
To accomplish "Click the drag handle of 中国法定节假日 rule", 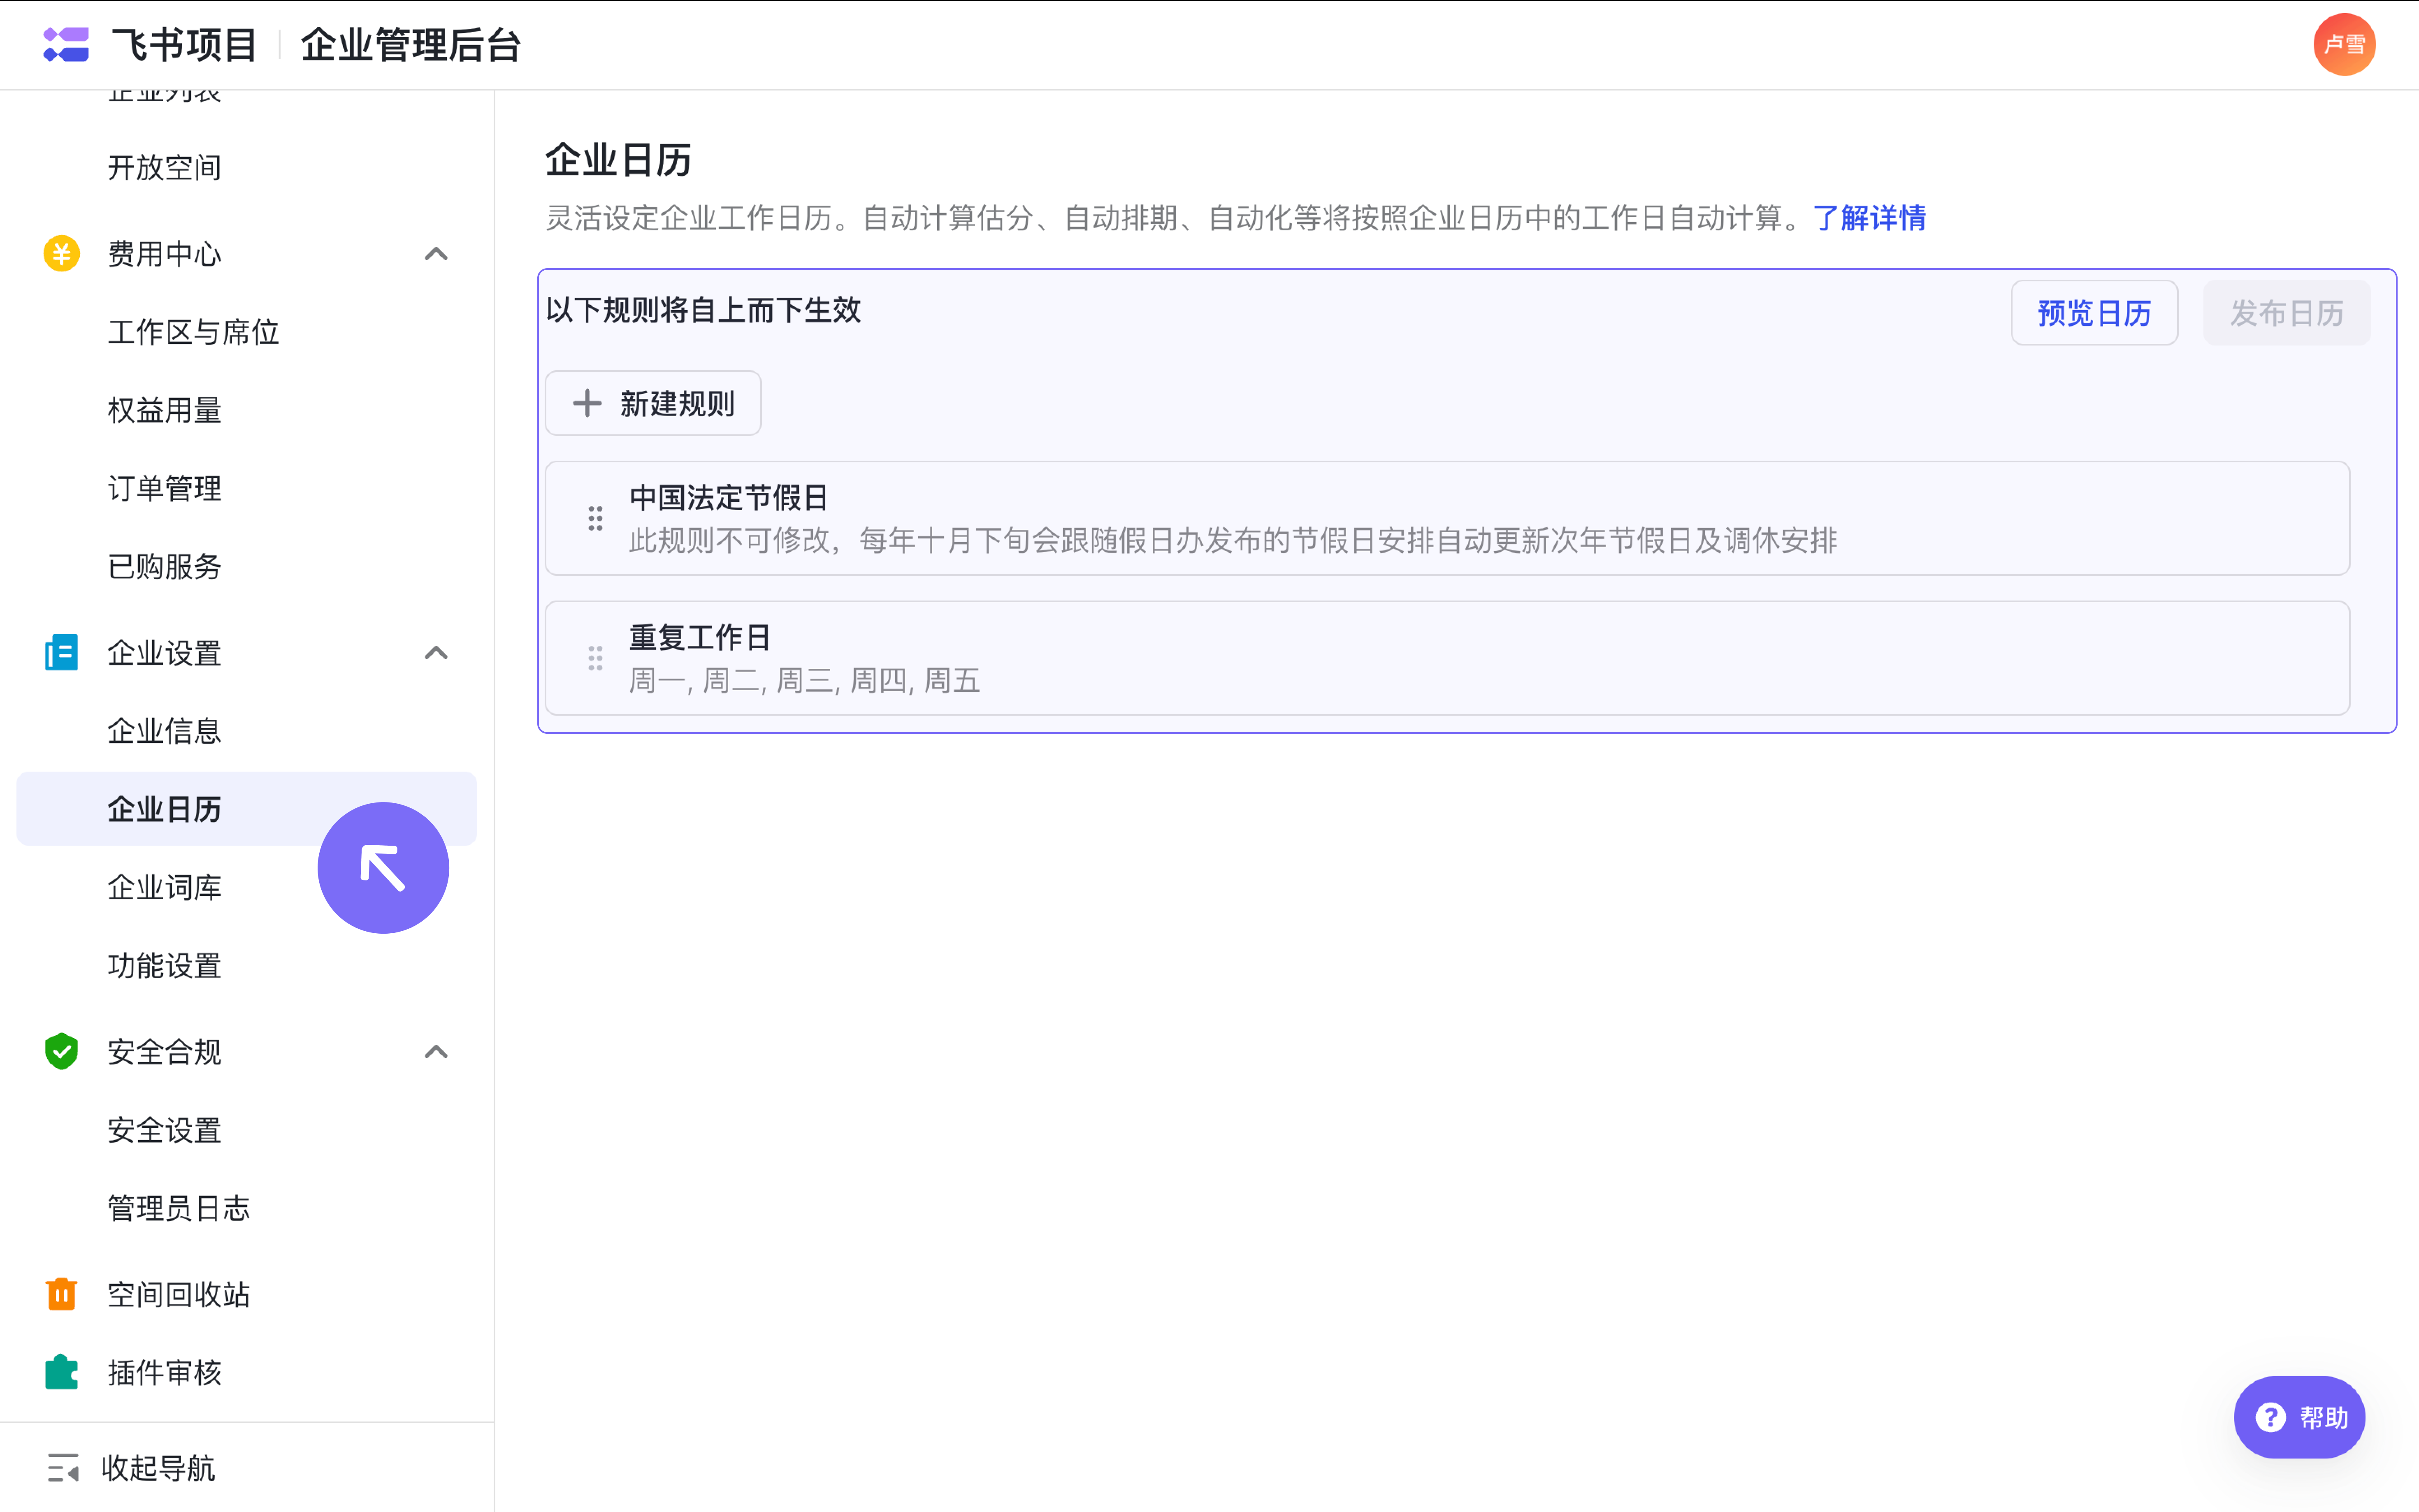I will pos(596,518).
